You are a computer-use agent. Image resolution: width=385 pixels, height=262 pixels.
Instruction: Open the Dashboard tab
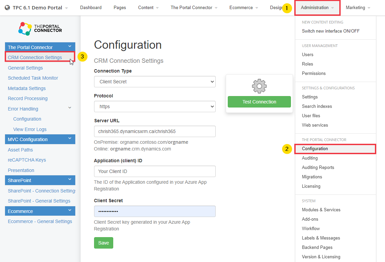91,8
